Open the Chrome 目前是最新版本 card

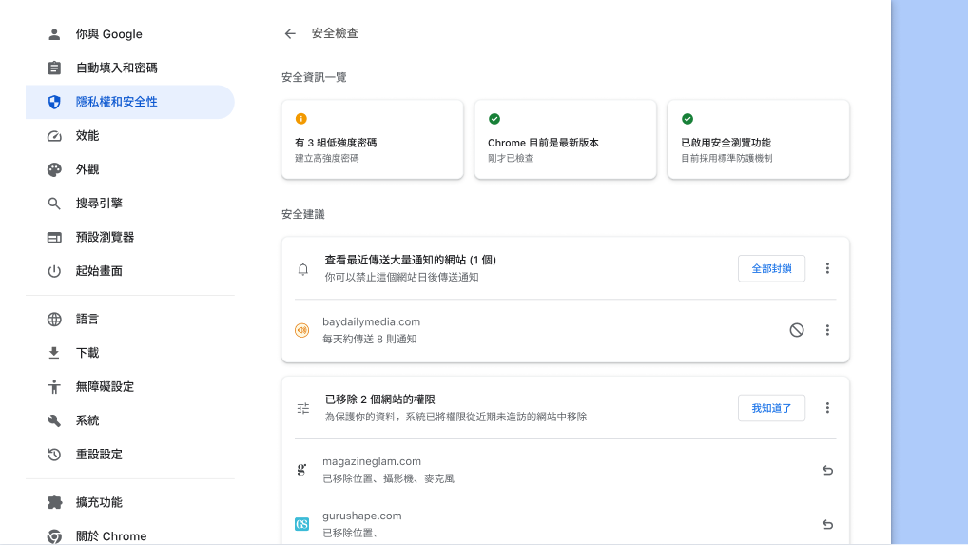565,140
